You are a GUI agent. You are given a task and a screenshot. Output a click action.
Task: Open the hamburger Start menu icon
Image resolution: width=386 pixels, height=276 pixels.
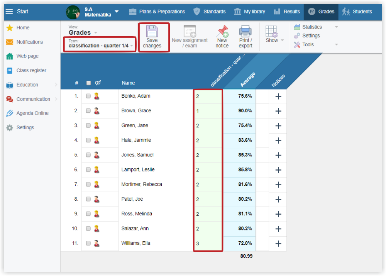click(9, 12)
